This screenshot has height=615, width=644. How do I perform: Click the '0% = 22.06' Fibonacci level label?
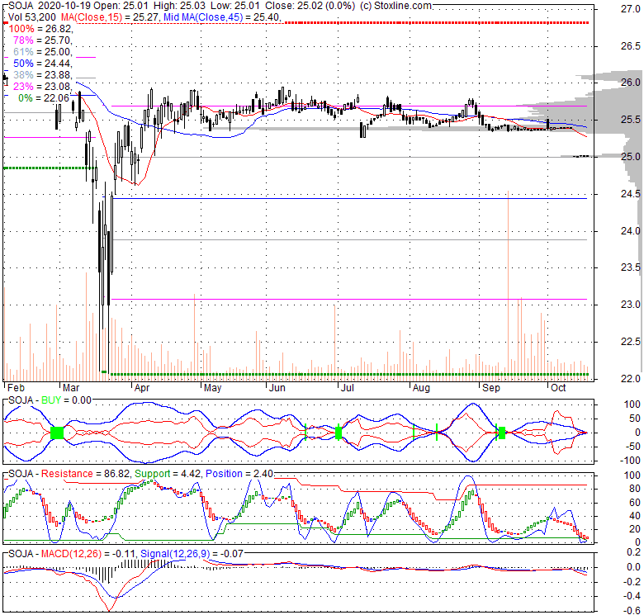coord(44,97)
